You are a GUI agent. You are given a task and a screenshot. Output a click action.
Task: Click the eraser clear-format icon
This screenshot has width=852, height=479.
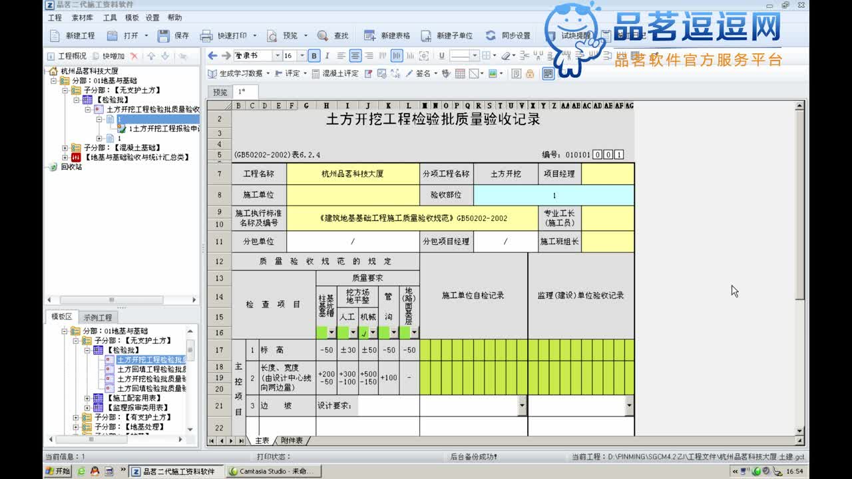pyautogui.click(x=506, y=56)
